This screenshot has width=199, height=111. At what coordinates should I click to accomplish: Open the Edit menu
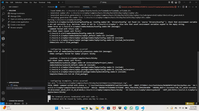(x=12, y=2)
